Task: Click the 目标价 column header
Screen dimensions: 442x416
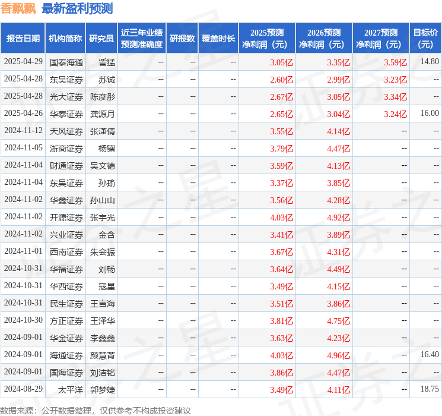Action: [x=425, y=39]
